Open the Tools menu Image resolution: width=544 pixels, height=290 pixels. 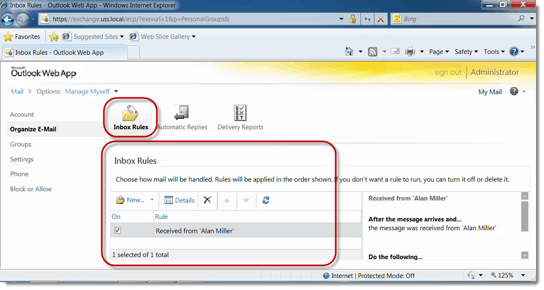(x=495, y=52)
